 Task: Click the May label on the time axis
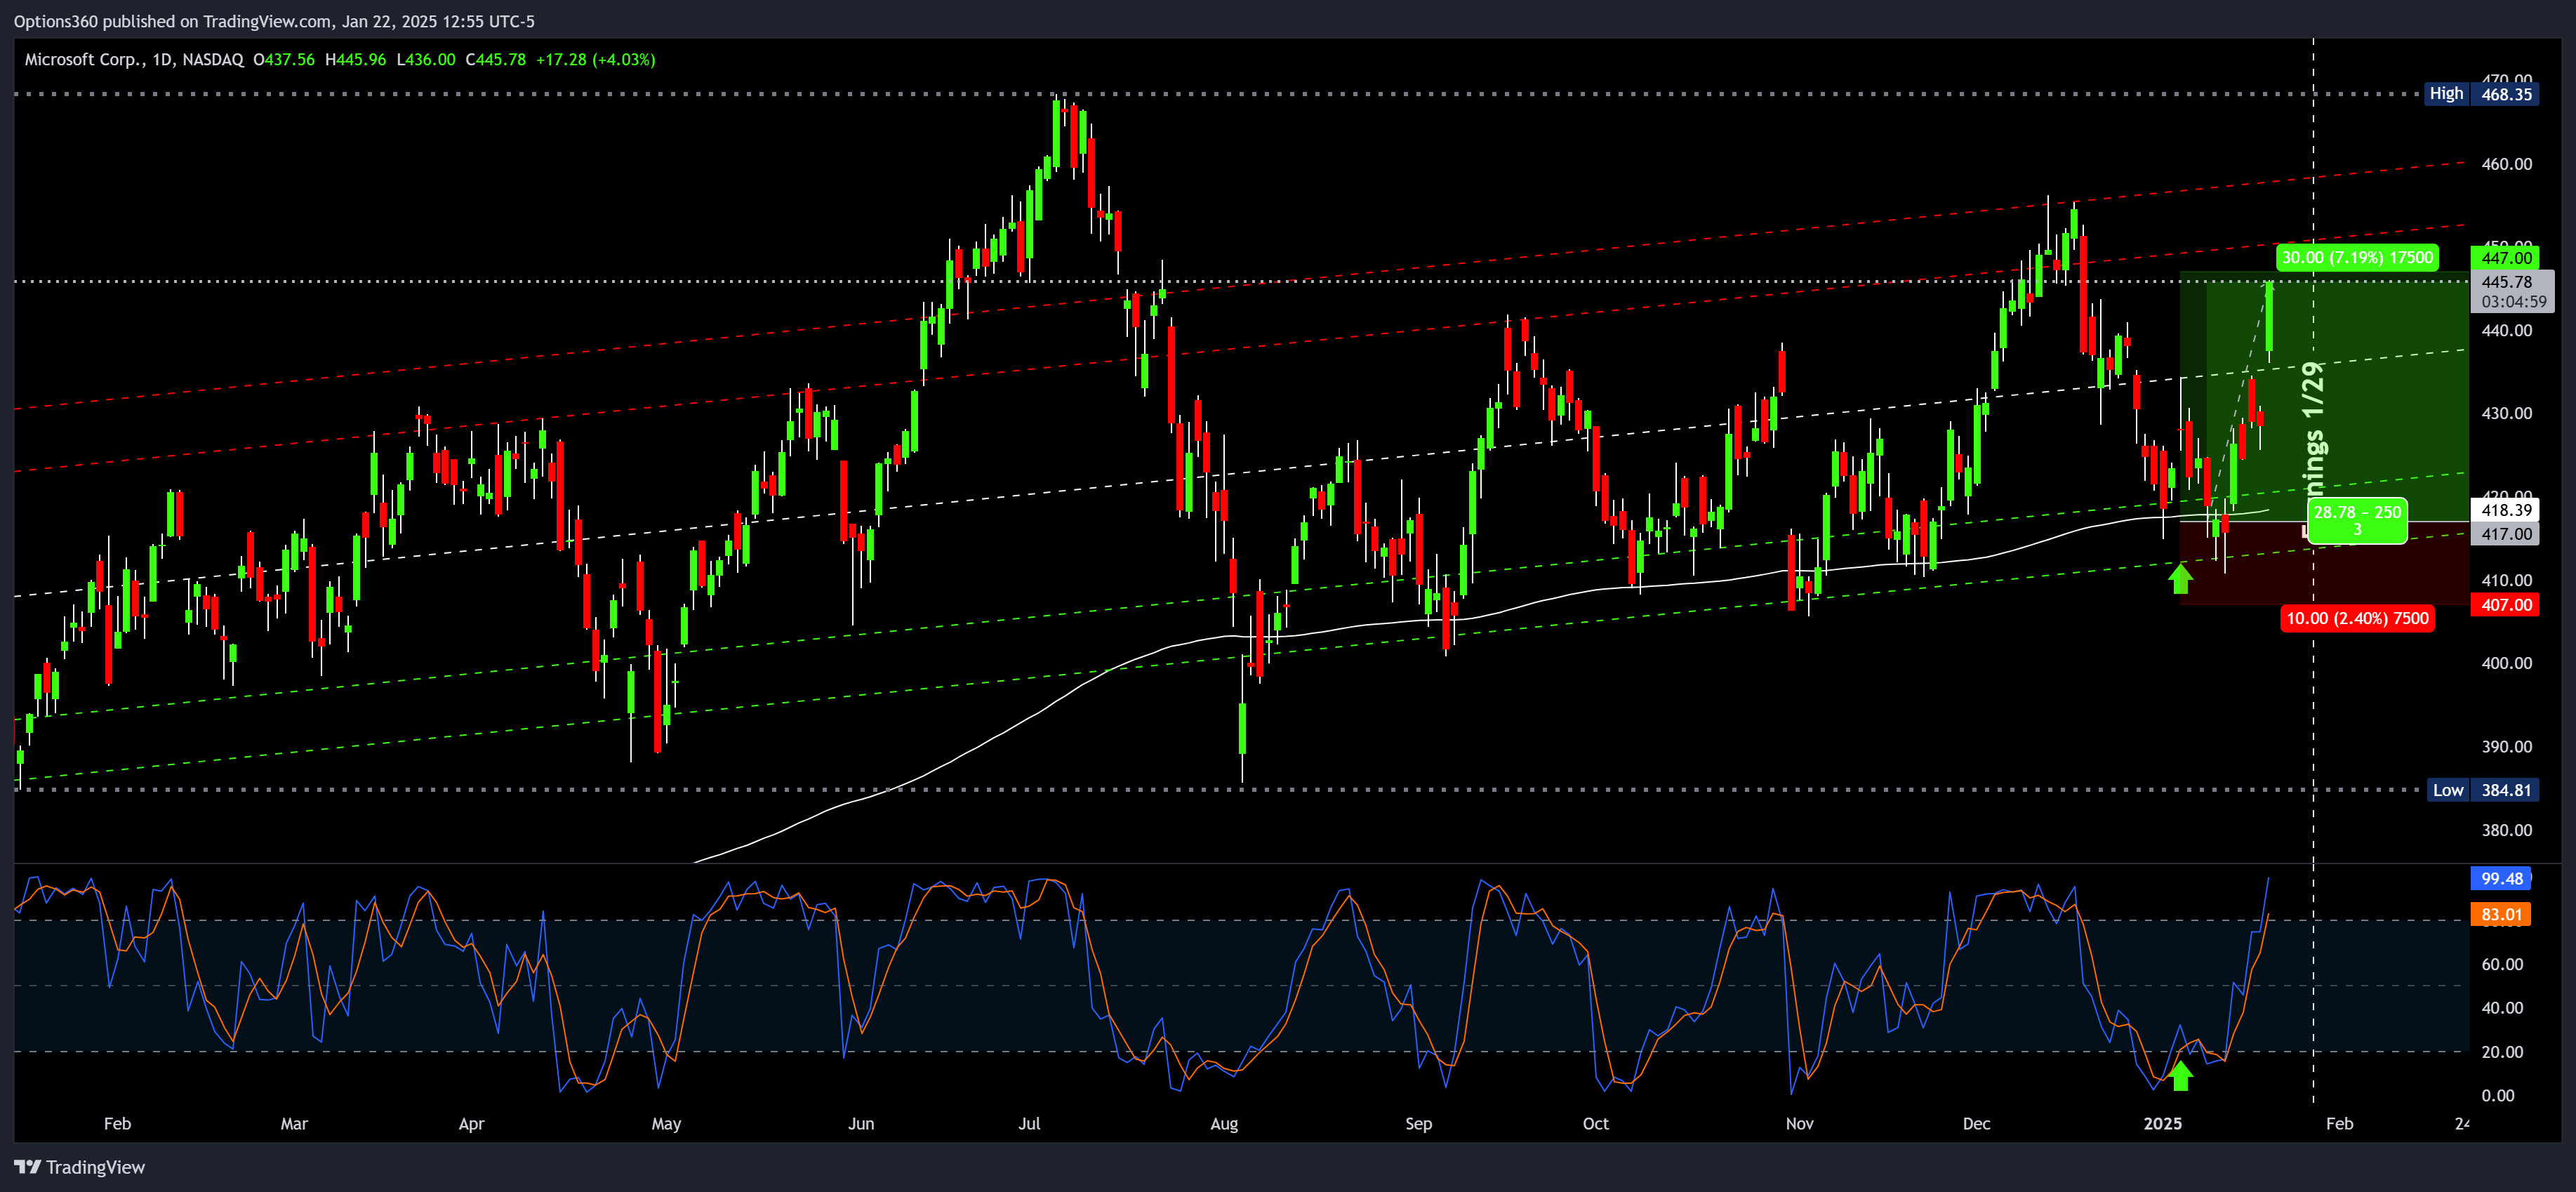(666, 1124)
